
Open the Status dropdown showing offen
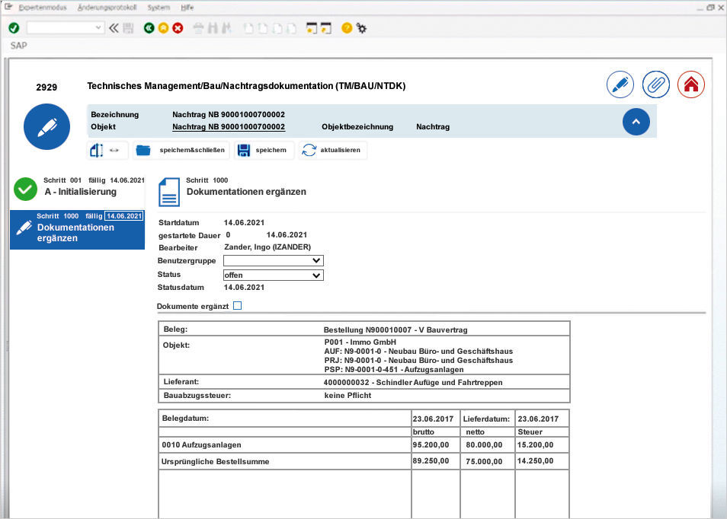(318, 275)
